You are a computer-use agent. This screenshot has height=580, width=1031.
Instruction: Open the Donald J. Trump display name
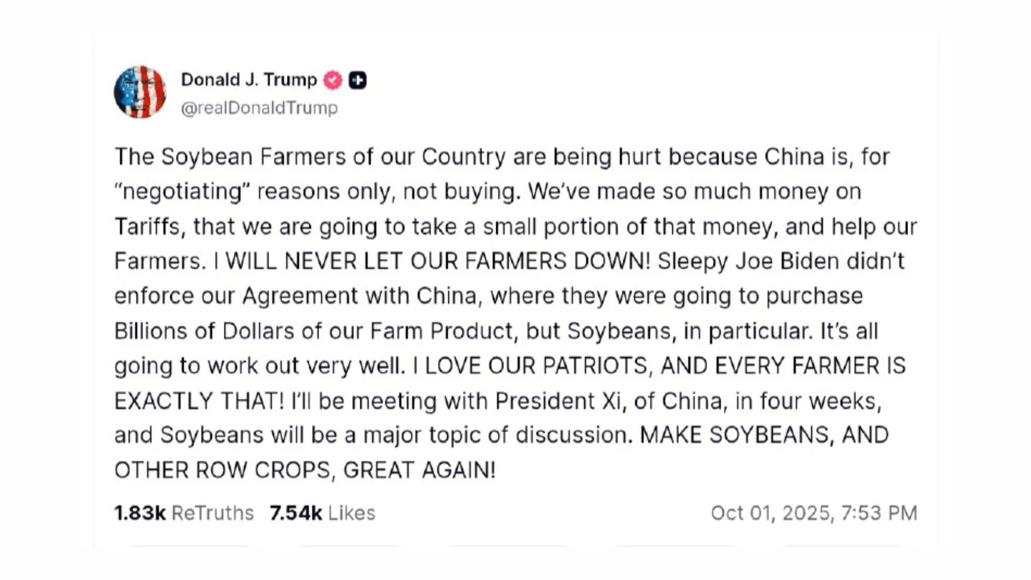249,79
